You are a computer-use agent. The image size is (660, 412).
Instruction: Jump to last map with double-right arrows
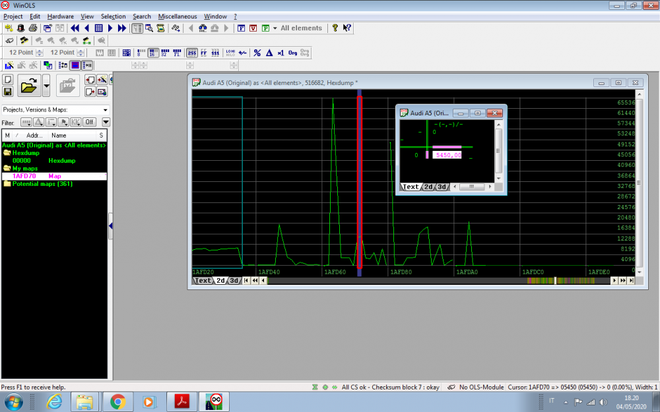tap(122, 28)
